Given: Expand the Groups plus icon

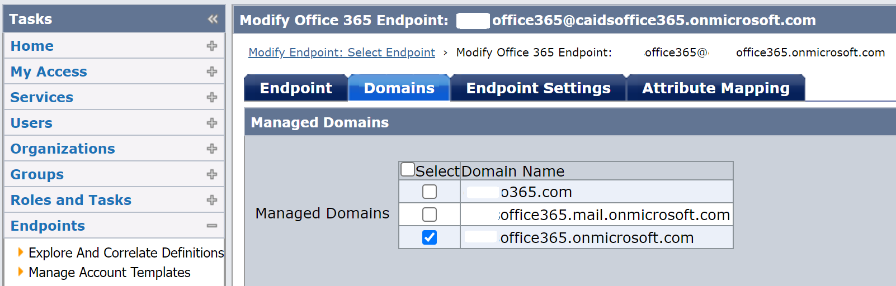Looking at the screenshot, I should pyautogui.click(x=212, y=174).
